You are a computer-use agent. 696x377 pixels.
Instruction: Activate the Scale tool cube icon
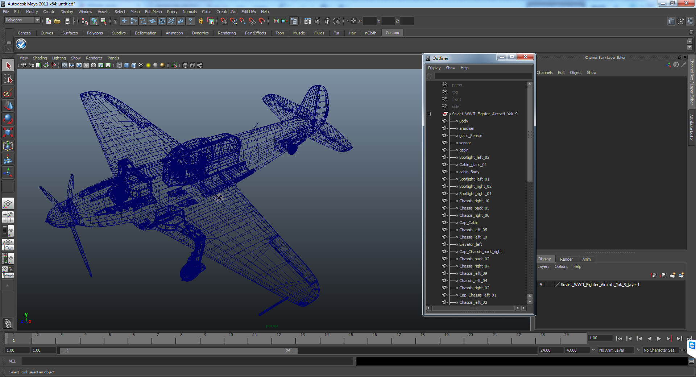pyautogui.click(x=8, y=132)
